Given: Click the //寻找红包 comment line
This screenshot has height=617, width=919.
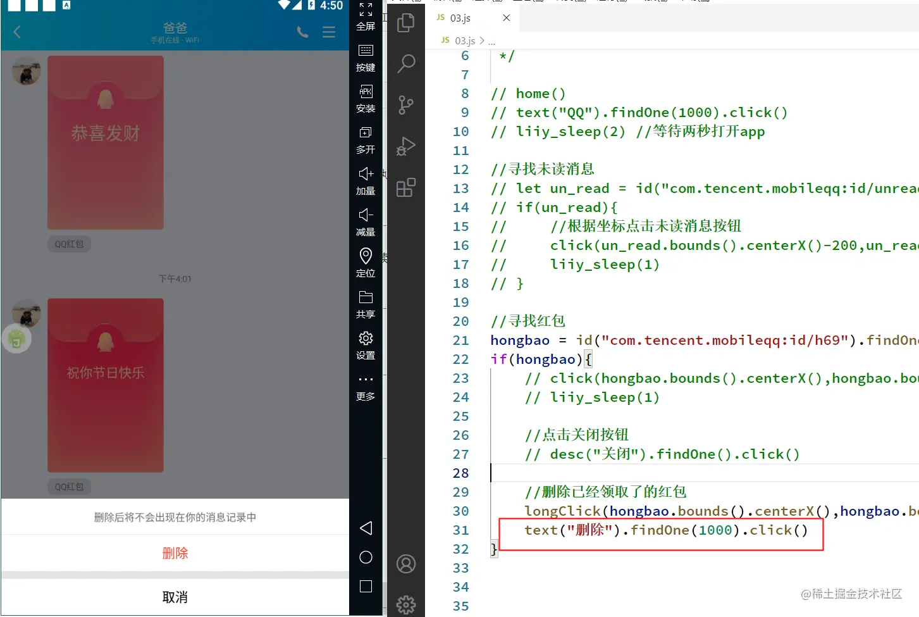Looking at the screenshot, I should (528, 321).
